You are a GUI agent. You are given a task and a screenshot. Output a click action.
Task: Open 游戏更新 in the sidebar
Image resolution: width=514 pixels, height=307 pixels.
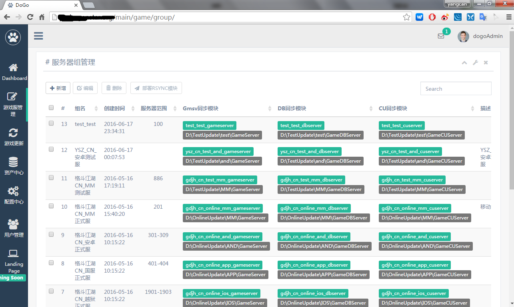pos(14,137)
